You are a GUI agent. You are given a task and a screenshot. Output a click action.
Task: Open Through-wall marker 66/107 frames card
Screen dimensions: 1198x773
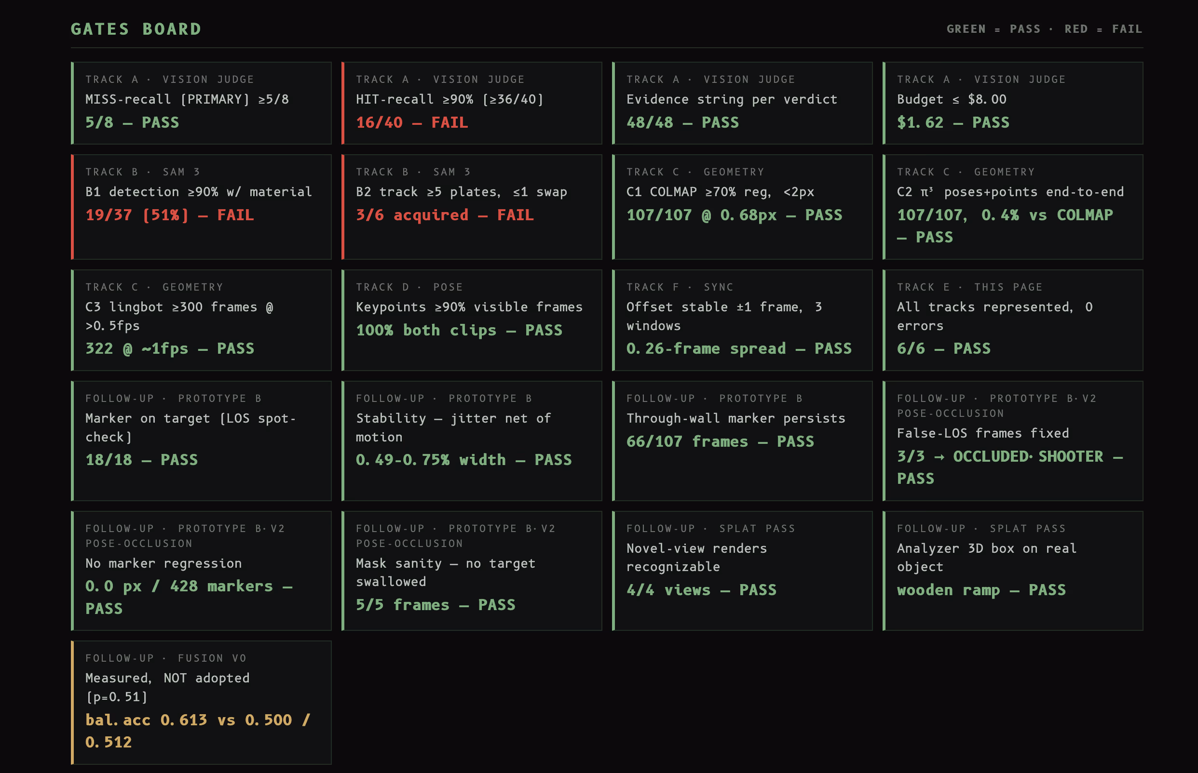pyautogui.click(x=742, y=440)
